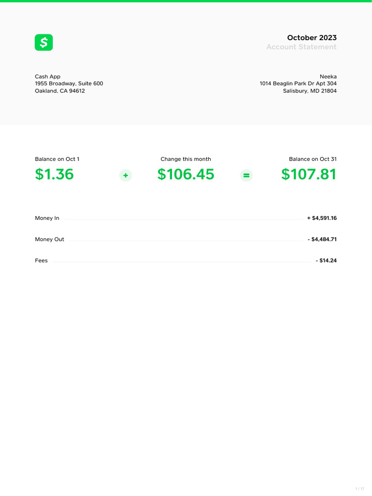The image size is (372, 496).
Task: Select the $1.36 starting balance amount
Action: point(54,174)
